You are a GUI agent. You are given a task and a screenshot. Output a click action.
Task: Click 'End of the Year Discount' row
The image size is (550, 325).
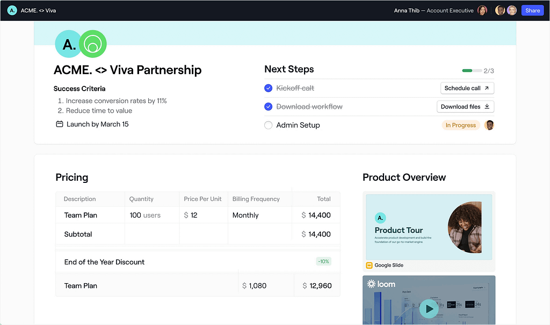(198, 262)
